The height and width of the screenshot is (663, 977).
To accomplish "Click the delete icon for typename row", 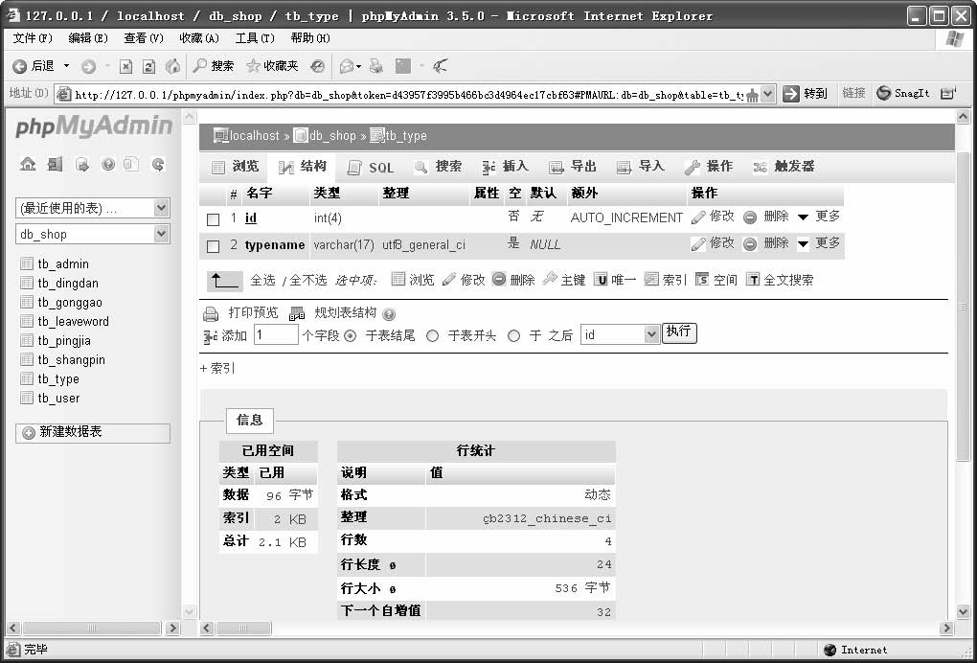I will (750, 243).
